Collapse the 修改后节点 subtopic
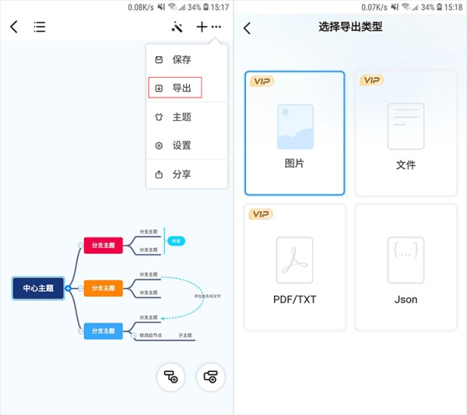Screen dimensions: 467x415 point(133,336)
